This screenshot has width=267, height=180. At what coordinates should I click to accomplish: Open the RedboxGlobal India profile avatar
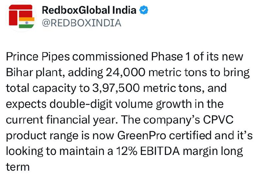[x=21, y=17]
